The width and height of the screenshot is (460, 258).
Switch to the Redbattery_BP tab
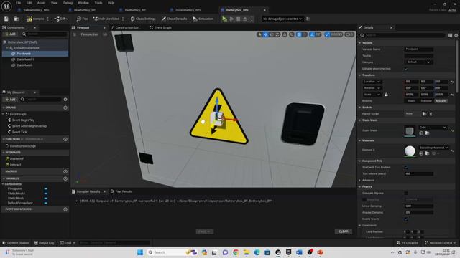(x=135, y=10)
